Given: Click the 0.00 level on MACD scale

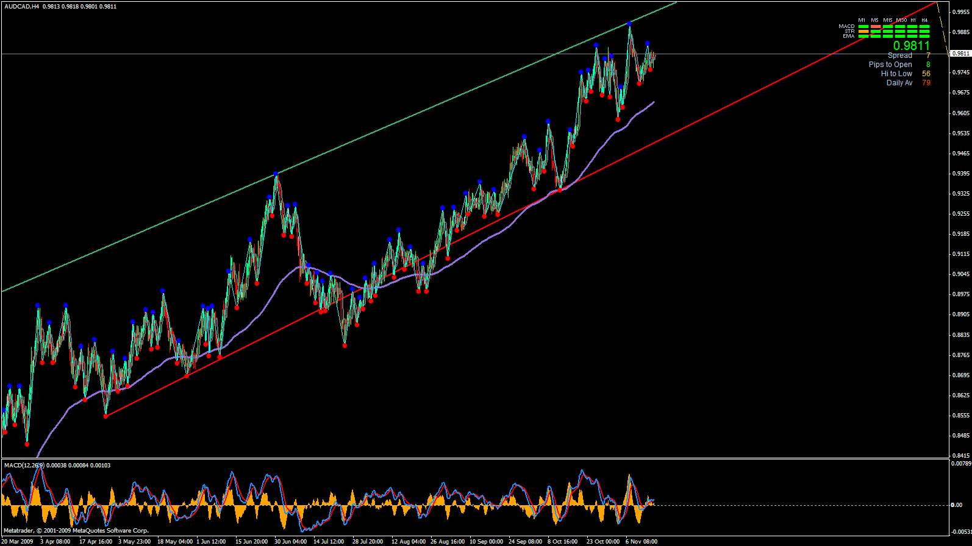Looking at the screenshot, I should pyautogui.click(x=957, y=505).
